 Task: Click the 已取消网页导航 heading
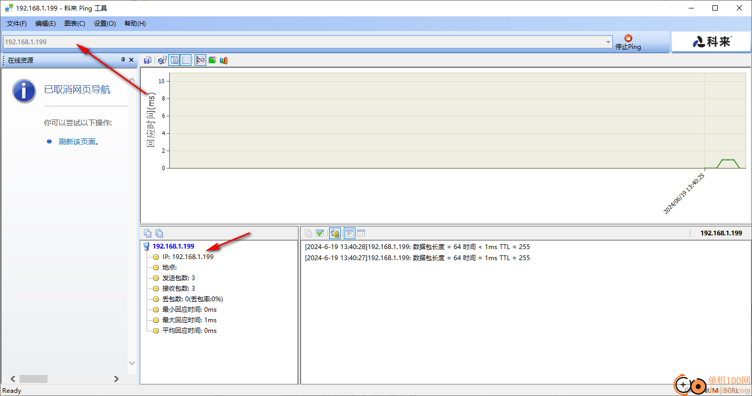[x=77, y=90]
